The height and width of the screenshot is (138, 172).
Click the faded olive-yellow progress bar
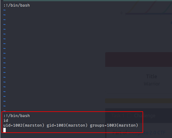point(139,101)
